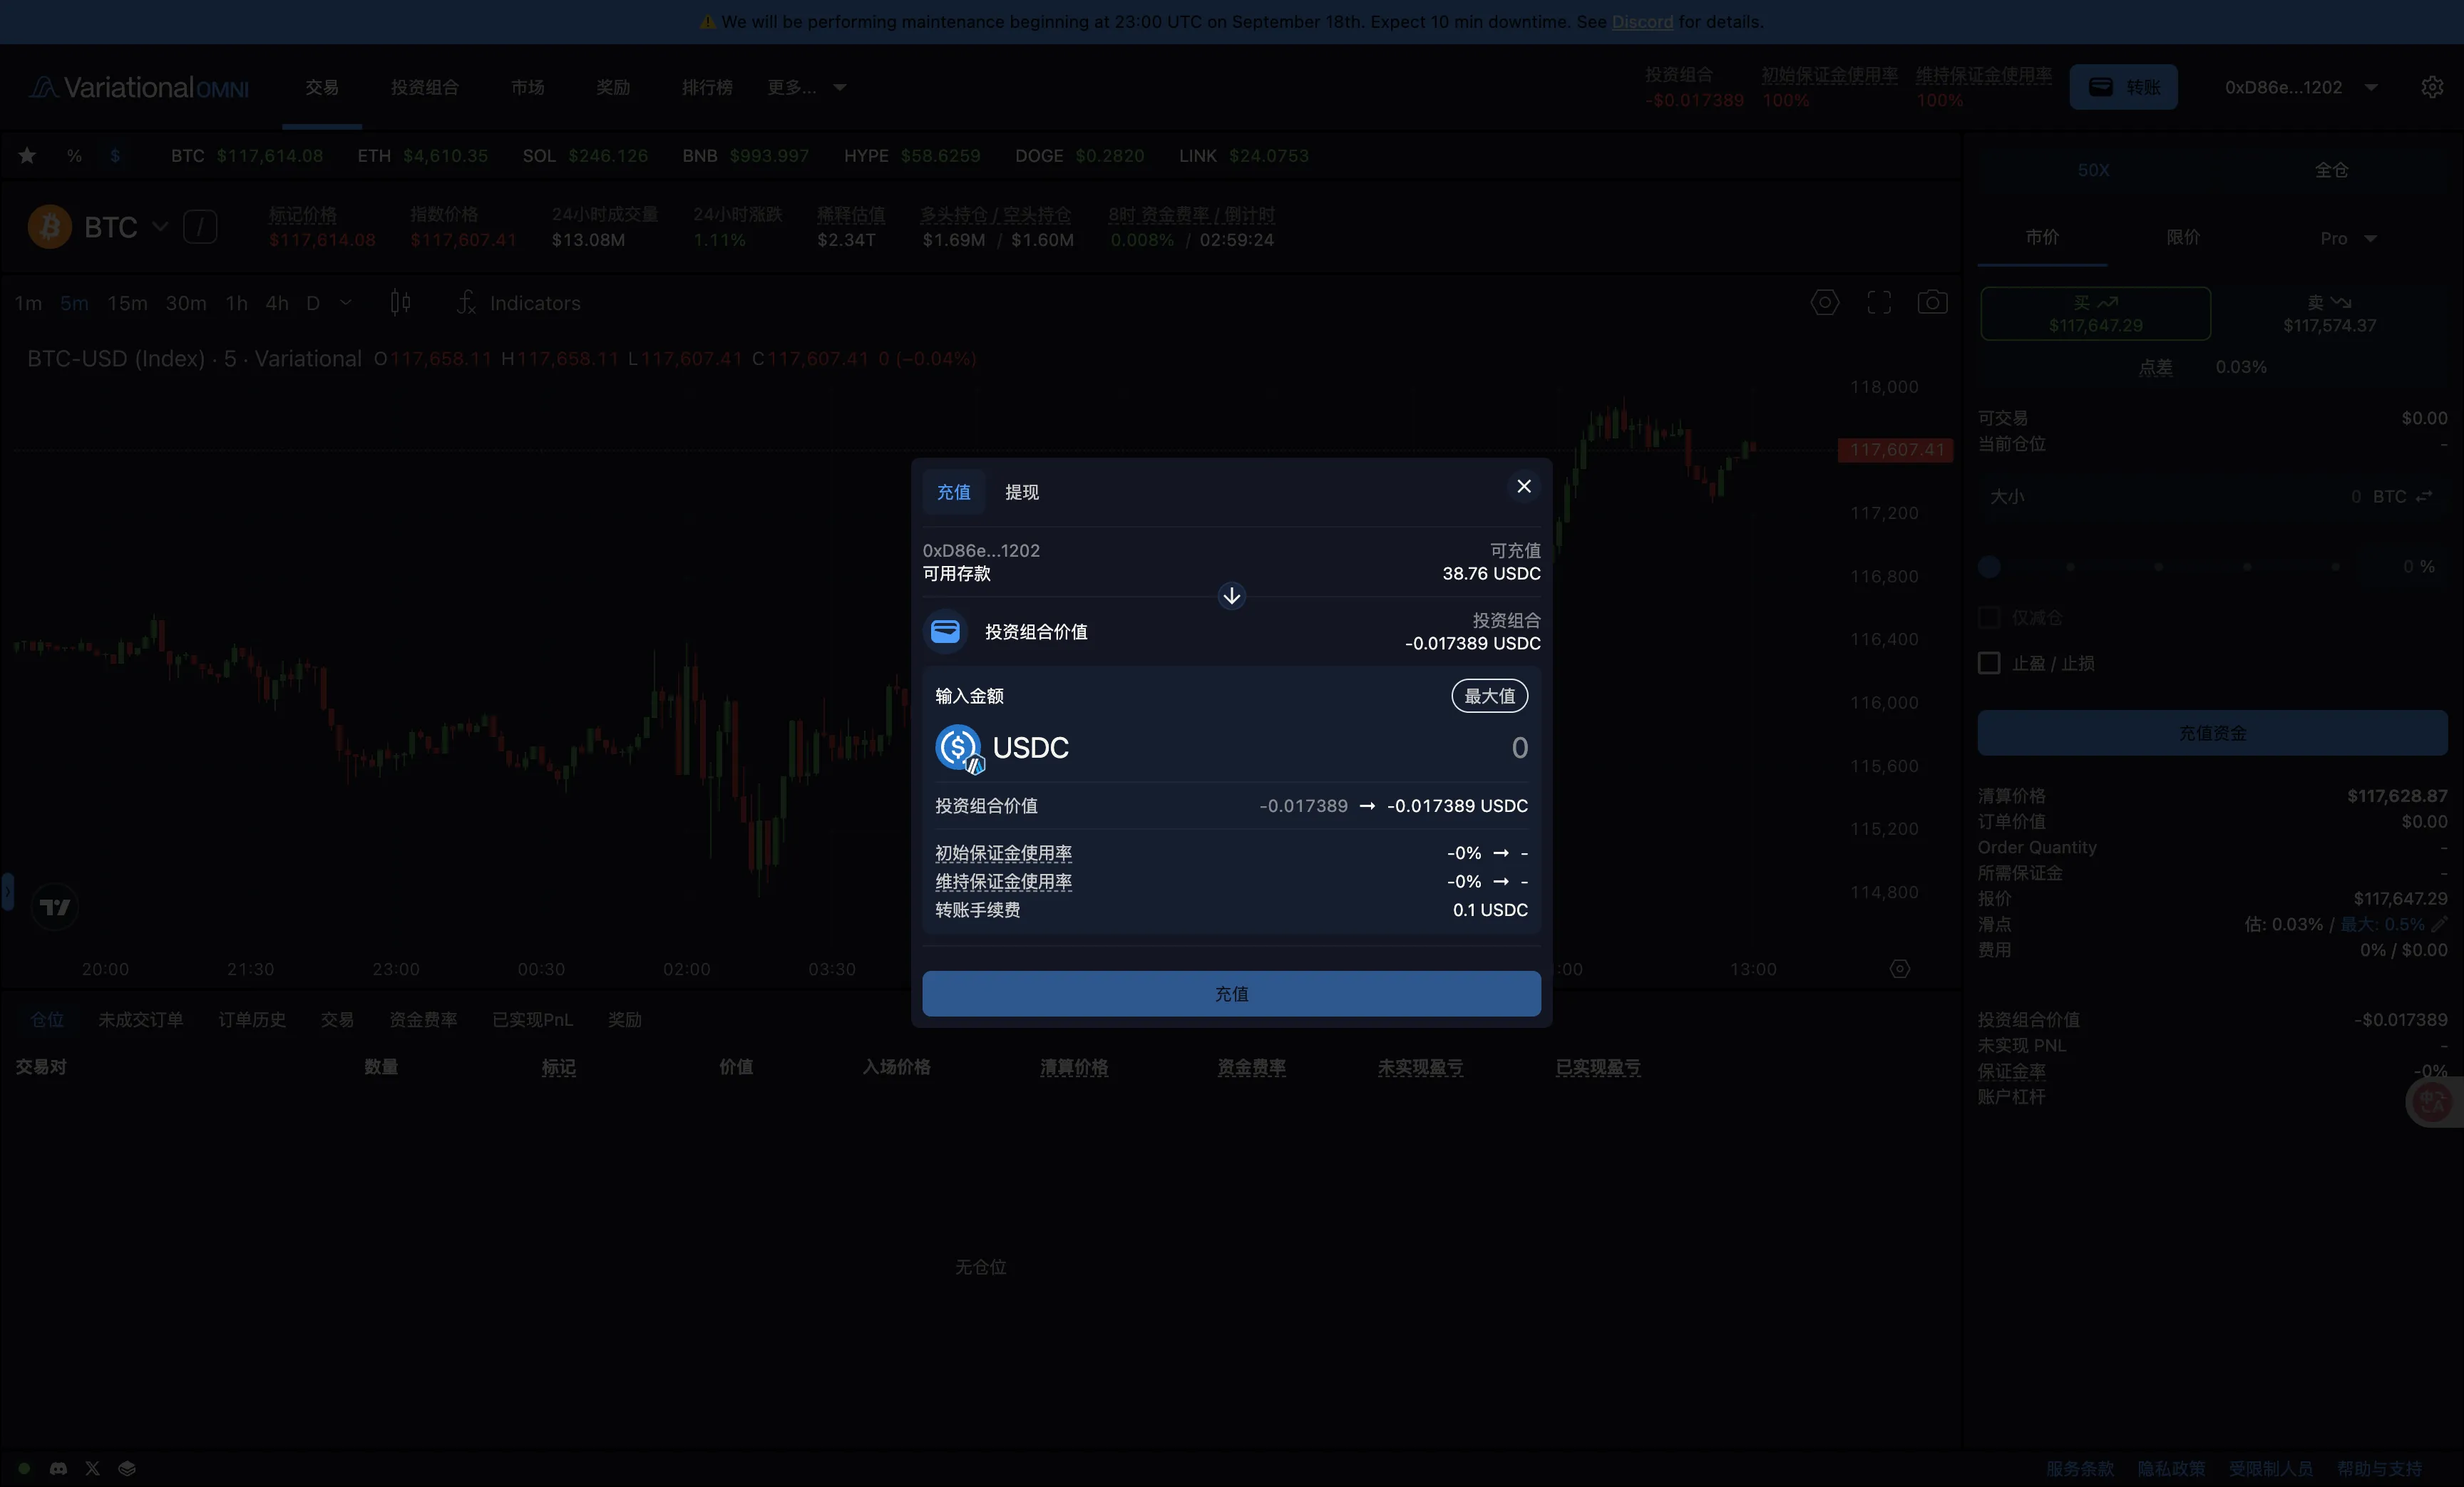Select the 卖 sell side button

point(2329,314)
